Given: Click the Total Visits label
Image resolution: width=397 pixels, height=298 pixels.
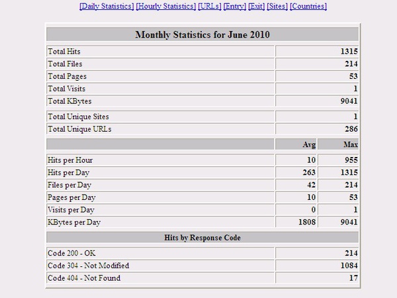Looking at the screenshot, I should pos(67,89).
